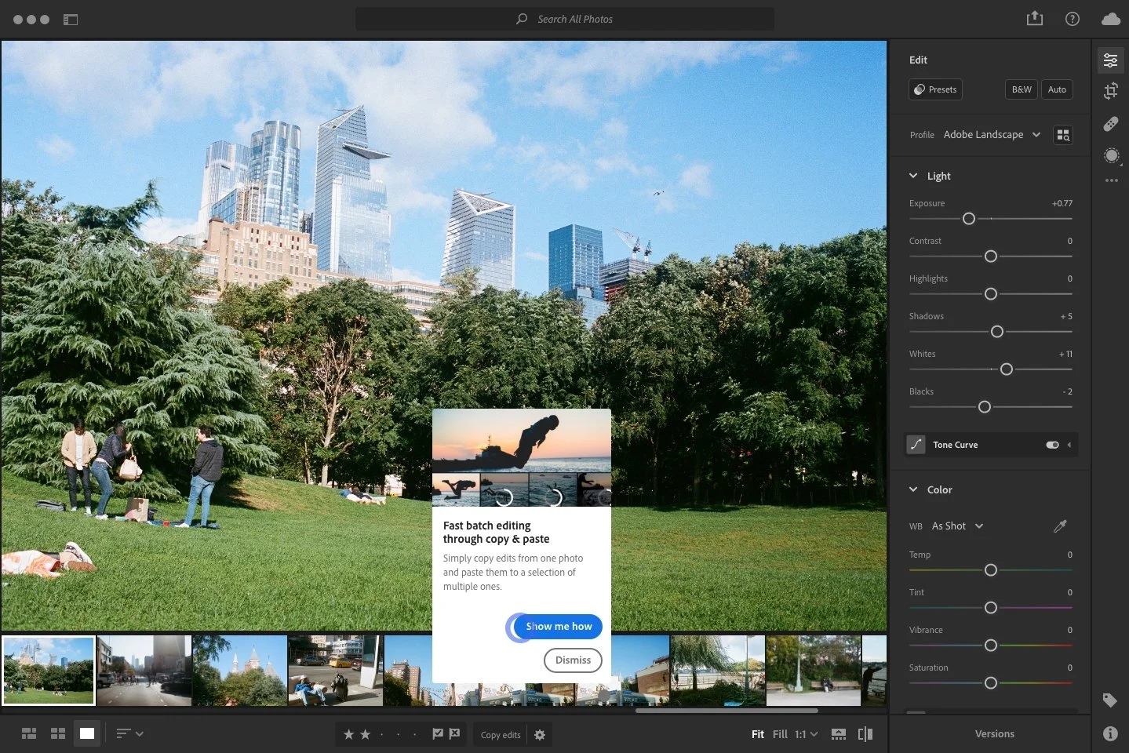1129x753 pixels.
Task: Open the Help question mark menu
Action: pos(1072,19)
